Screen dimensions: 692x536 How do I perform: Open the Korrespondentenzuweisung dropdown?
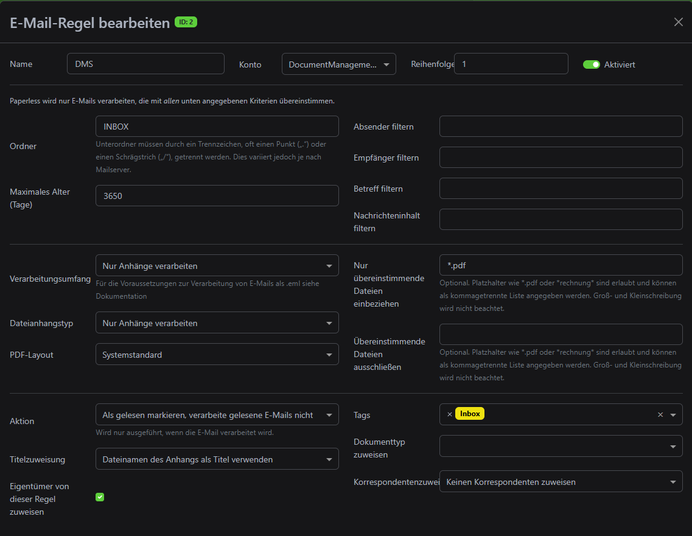pos(561,482)
